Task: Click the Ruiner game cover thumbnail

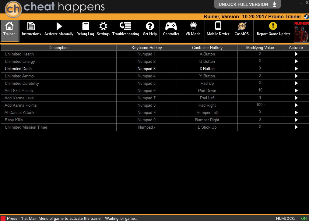Action: tap(301, 32)
